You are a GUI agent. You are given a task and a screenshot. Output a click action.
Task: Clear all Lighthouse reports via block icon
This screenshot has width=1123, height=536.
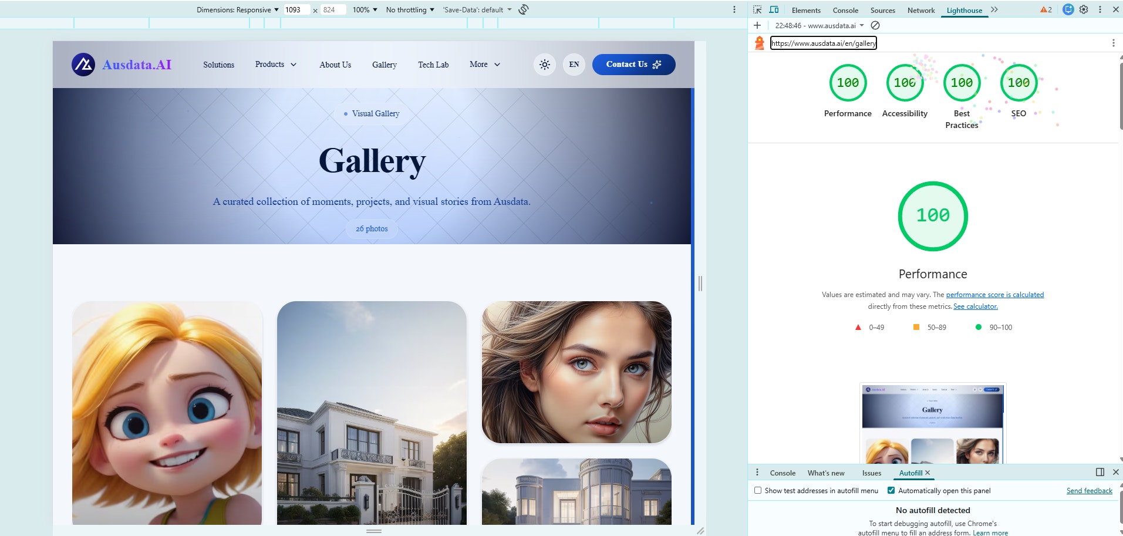(x=875, y=25)
